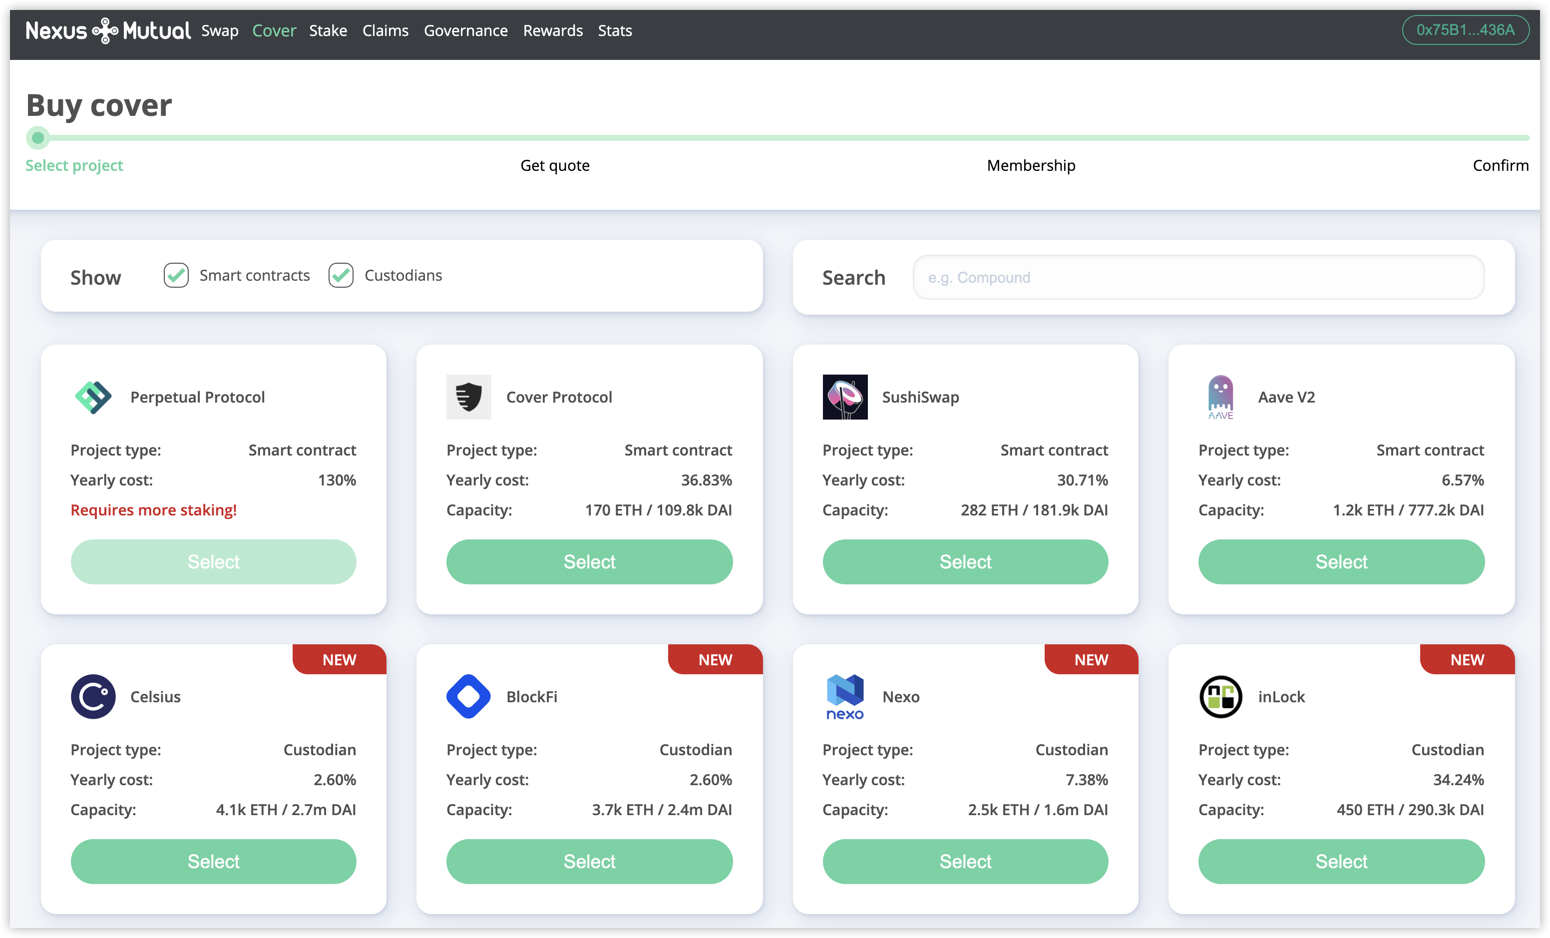Click the Select project step label

point(74,165)
